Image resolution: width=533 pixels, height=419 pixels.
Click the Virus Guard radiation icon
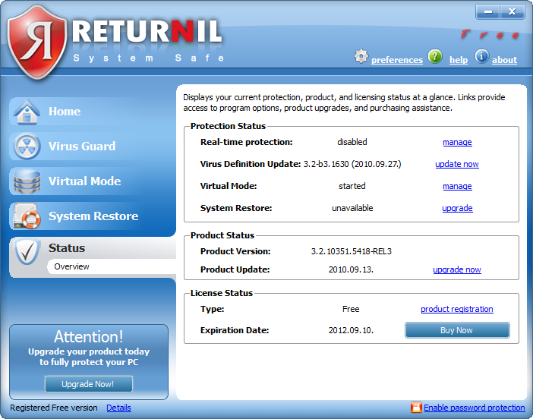pyautogui.click(x=27, y=146)
